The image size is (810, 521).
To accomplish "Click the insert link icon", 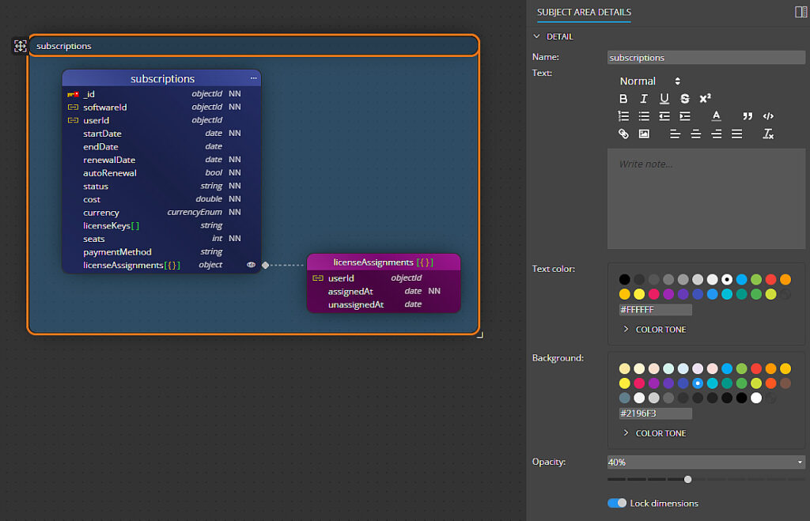I will pos(623,134).
